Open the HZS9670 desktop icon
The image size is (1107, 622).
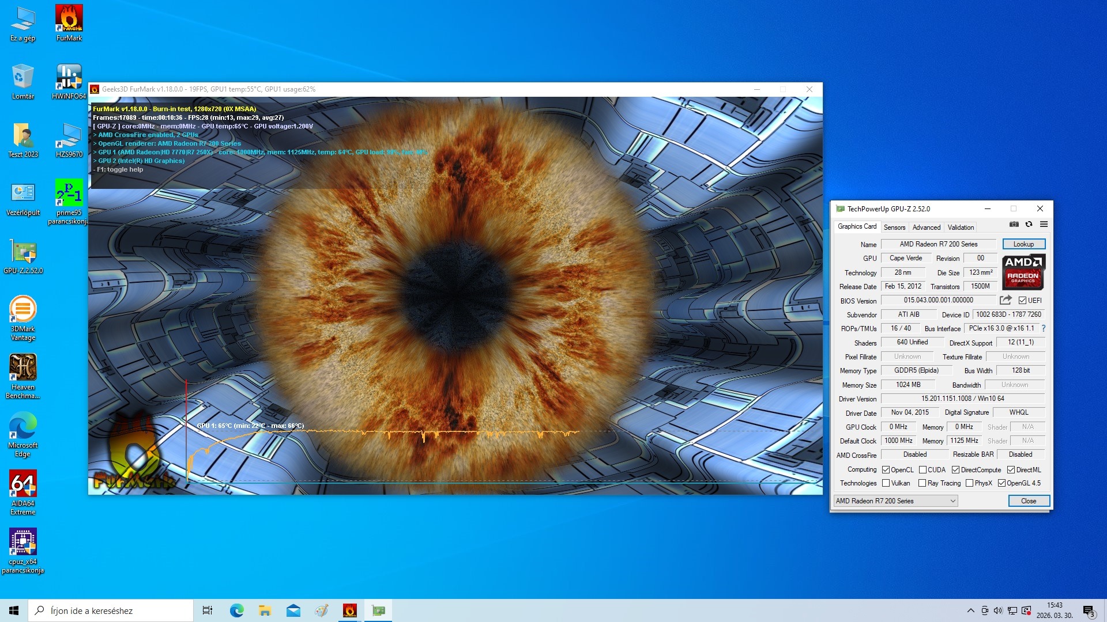click(x=69, y=140)
